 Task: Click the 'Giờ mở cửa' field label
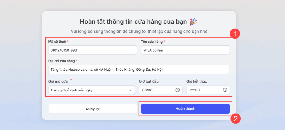pos(58,81)
